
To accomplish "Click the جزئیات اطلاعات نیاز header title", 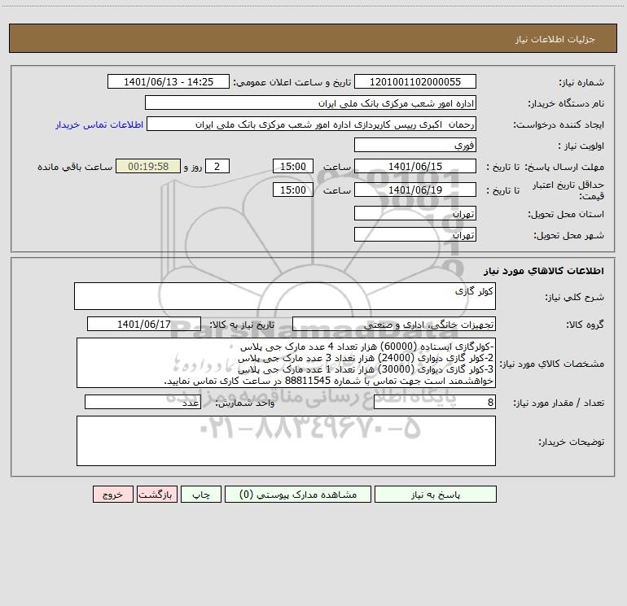I will pos(555,39).
